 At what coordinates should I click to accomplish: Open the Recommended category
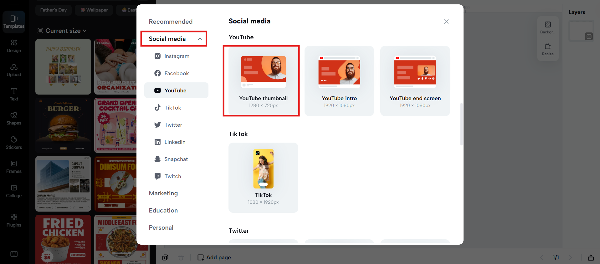(171, 22)
